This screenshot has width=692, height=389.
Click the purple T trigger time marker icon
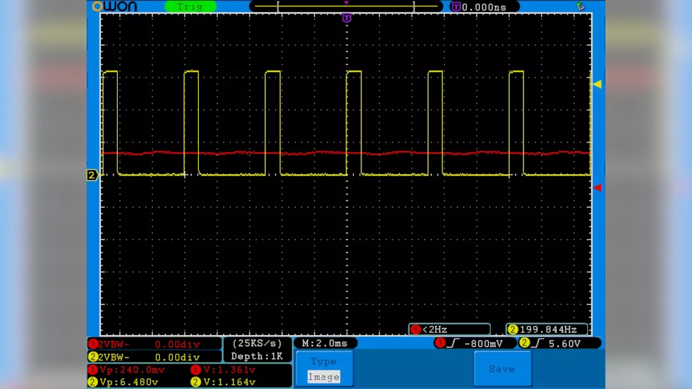coord(346,18)
